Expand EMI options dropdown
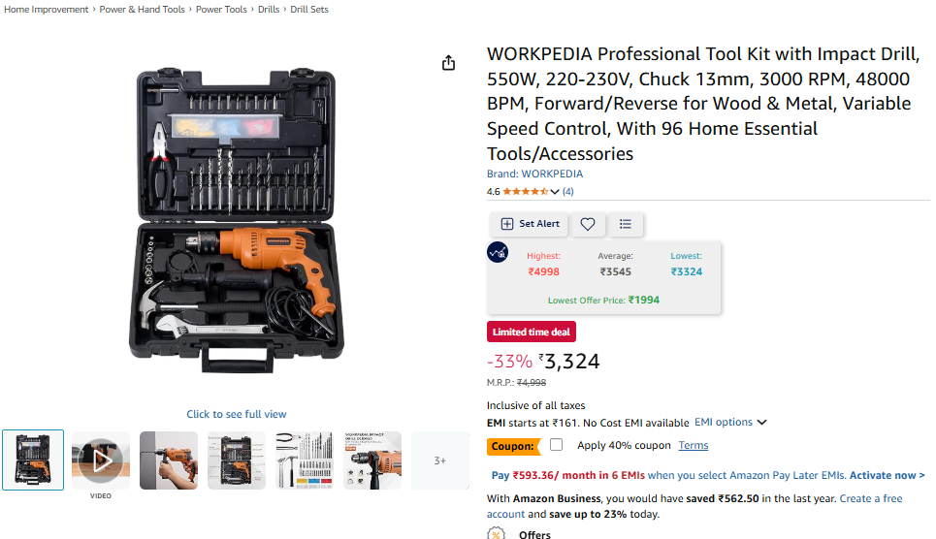936x539 pixels. coord(730,422)
